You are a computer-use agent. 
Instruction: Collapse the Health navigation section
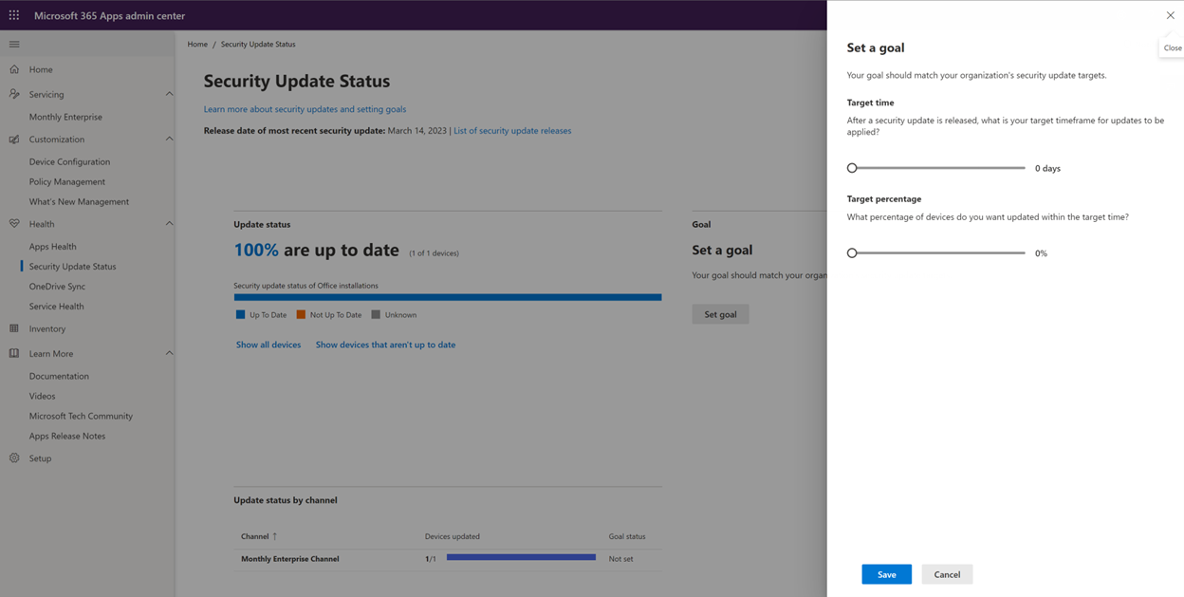169,223
